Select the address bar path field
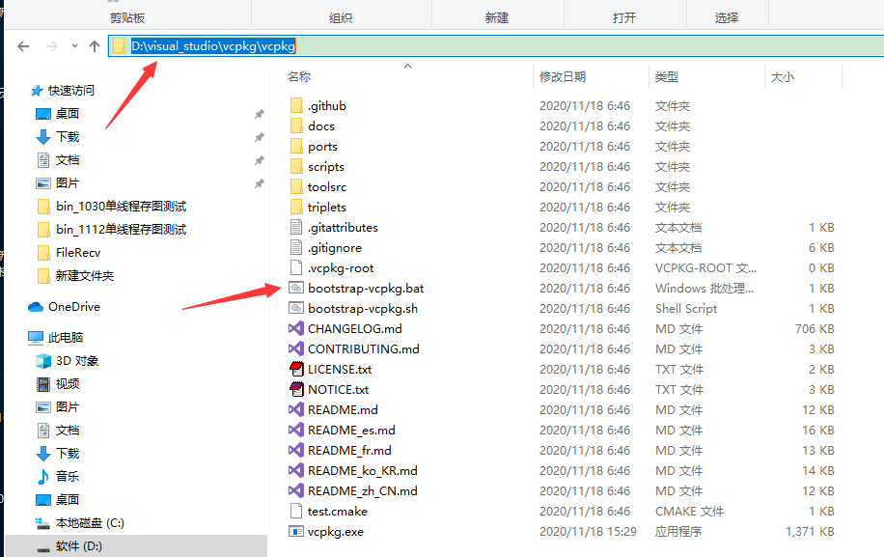 click(x=496, y=46)
